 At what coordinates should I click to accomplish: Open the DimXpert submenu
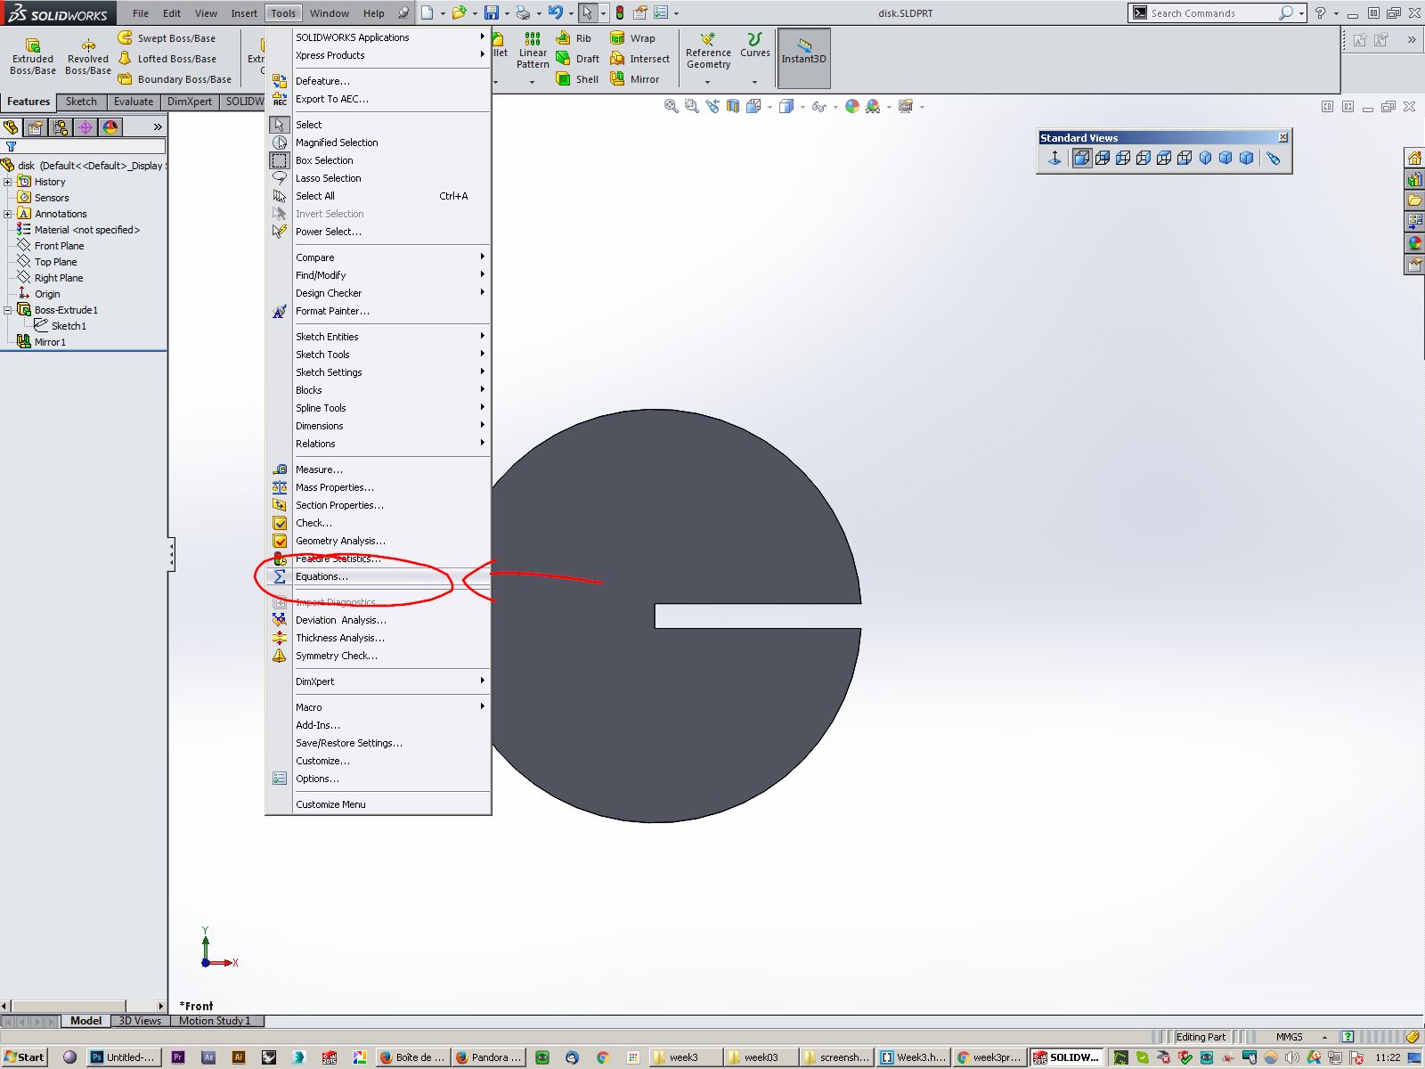point(379,681)
